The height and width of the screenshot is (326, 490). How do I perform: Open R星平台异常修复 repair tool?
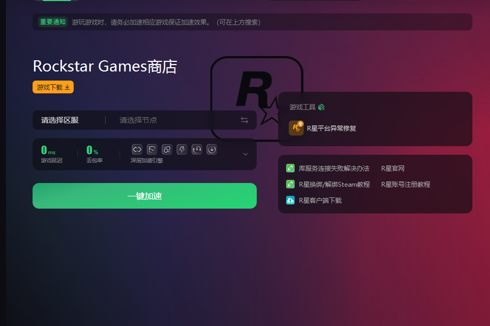(331, 129)
